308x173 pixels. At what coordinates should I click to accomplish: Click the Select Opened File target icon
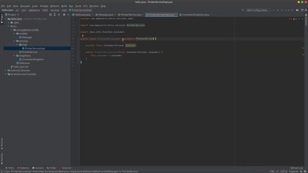[51, 14]
